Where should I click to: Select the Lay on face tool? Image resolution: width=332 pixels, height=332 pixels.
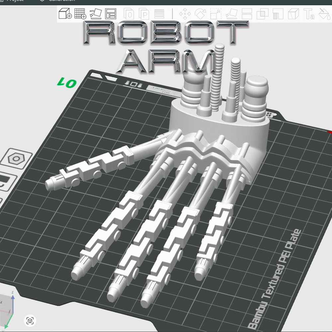pos(231,14)
